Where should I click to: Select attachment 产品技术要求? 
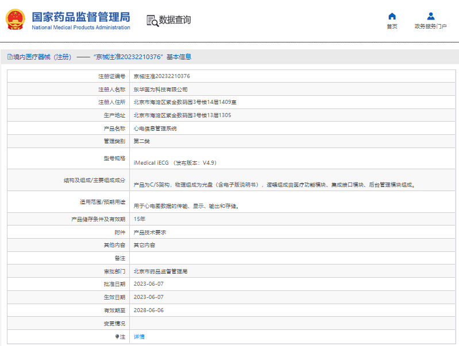point(150,232)
